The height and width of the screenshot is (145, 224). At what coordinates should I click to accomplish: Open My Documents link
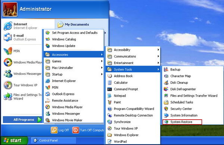click(x=73, y=25)
